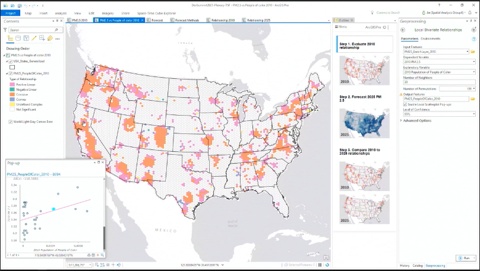The height and width of the screenshot is (271, 480).
Task: Collapse the PM25_PeopleOfColor_2010 layer expander
Action: (x=7, y=74)
